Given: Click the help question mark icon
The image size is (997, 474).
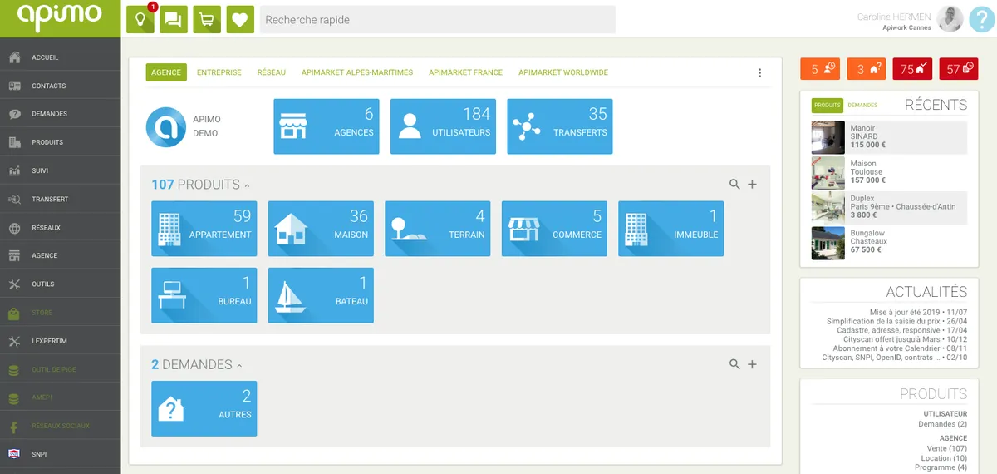Looking at the screenshot, I should pos(982,19).
